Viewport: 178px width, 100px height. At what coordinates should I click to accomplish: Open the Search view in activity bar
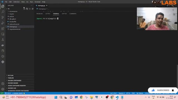(x=3, y=12)
